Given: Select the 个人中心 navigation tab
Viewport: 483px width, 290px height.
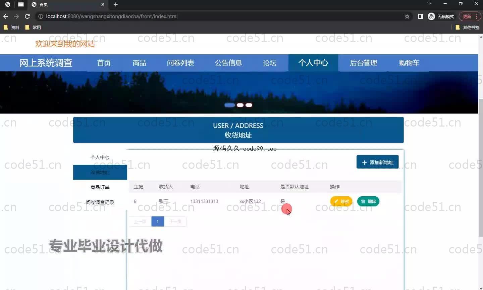Looking at the screenshot, I should (x=313, y=63).
